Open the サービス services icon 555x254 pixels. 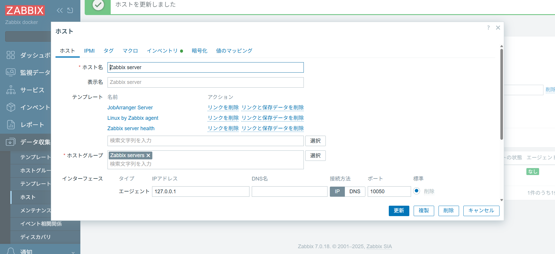(11, 90)
